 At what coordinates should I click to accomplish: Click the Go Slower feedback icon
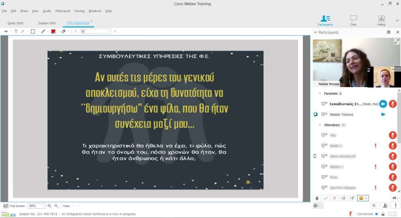[x=343, y=198]
